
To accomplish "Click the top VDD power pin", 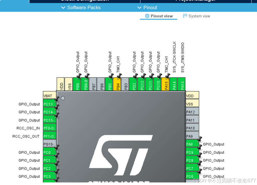I will [61, 84].
